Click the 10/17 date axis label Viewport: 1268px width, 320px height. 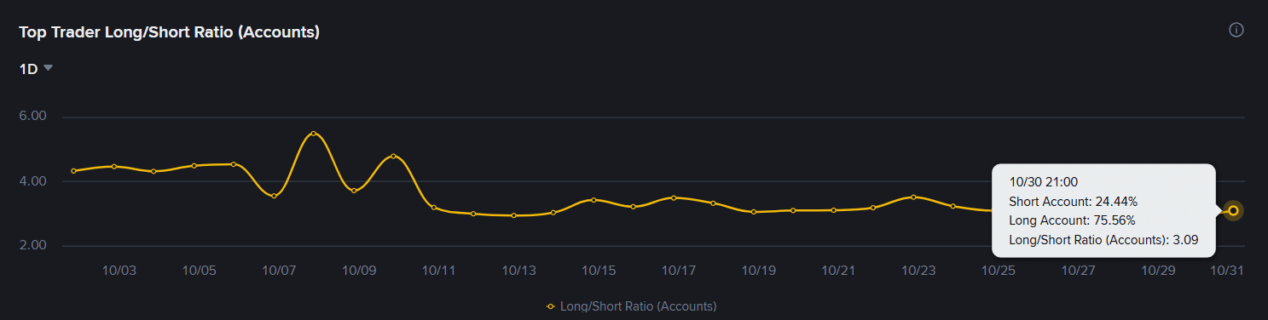tap(679, 270)
